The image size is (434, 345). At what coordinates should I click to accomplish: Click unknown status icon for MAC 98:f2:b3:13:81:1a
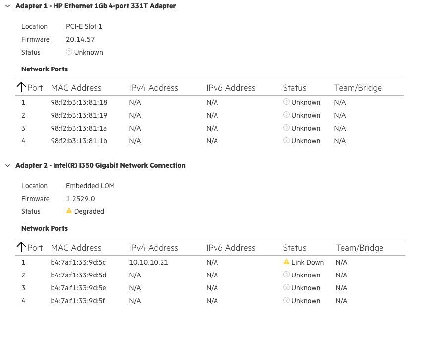click(x=286, y=128)
